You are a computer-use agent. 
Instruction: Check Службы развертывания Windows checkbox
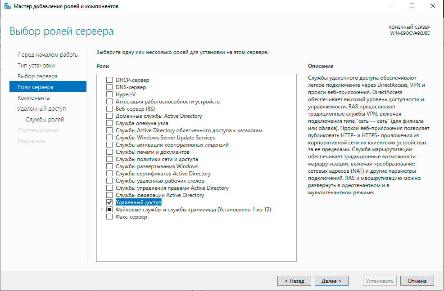pos(109,166)
